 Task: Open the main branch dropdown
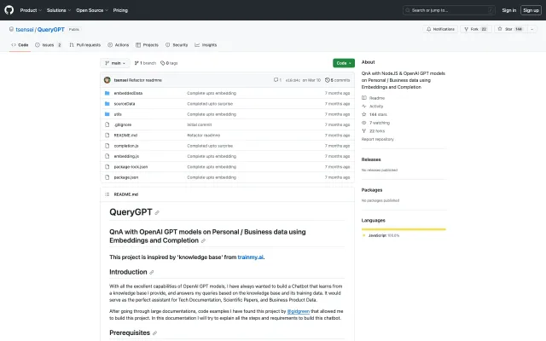(116, 62)
